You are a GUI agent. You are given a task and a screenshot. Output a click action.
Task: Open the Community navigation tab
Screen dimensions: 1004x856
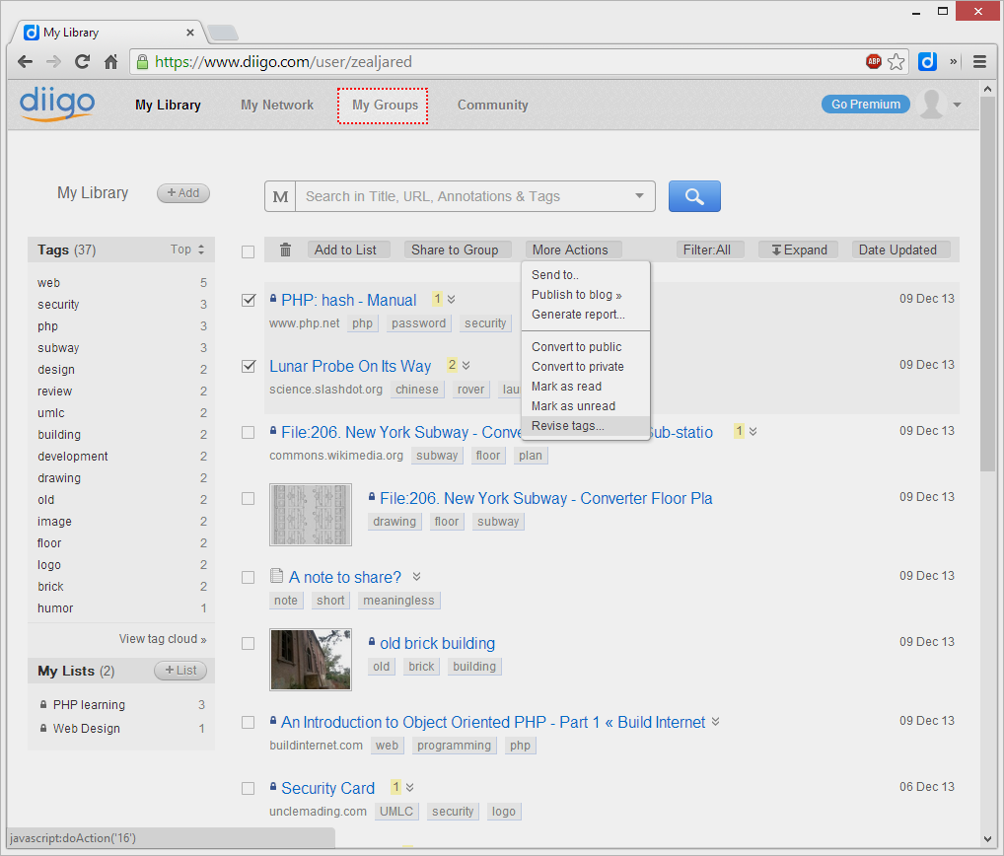[x=492, y=105]
